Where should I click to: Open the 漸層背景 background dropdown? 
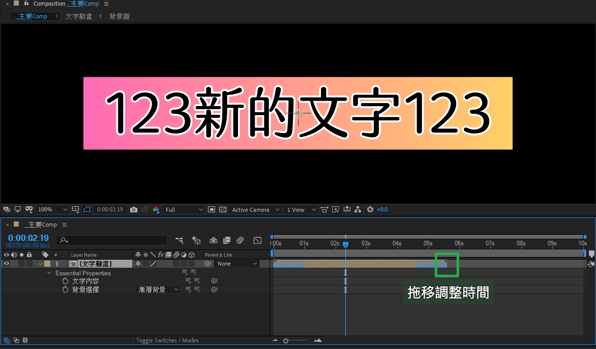(x=159, y=290)
